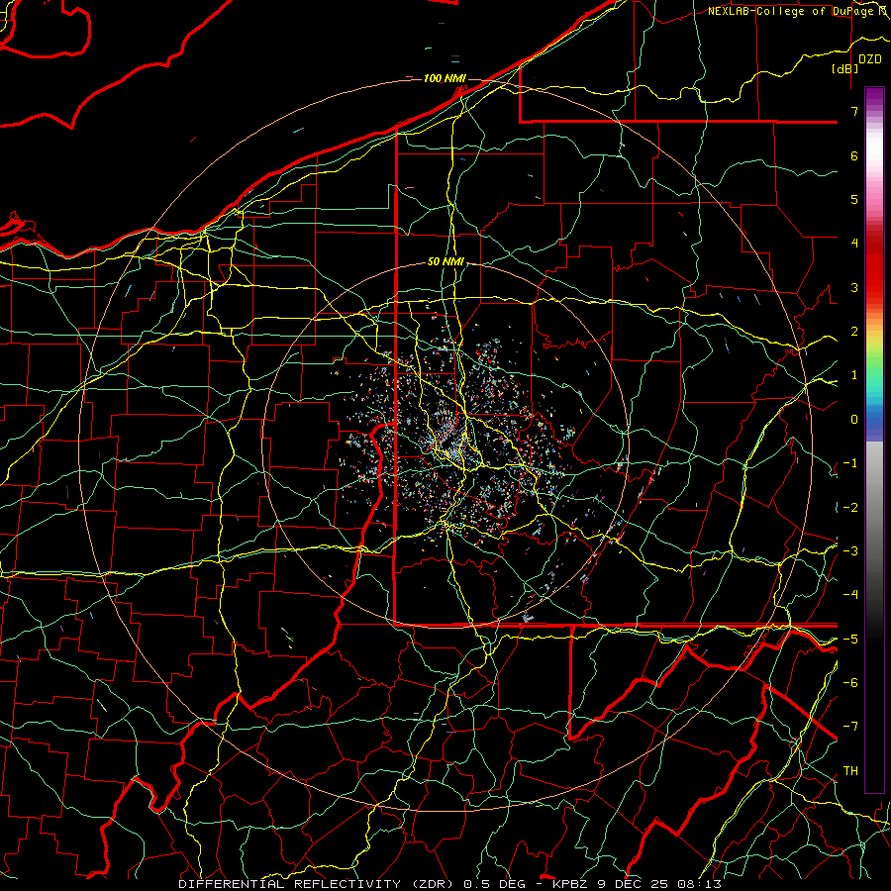Click the "[dB]" units label
Image resolution: width=891 pixels, height=891 pixels.
click(x=845, y=68)
